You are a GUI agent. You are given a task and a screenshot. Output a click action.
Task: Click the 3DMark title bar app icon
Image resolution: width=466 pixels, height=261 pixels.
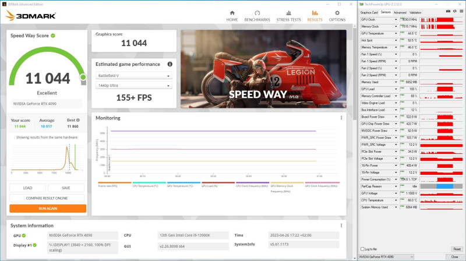[x=4, y=4]
